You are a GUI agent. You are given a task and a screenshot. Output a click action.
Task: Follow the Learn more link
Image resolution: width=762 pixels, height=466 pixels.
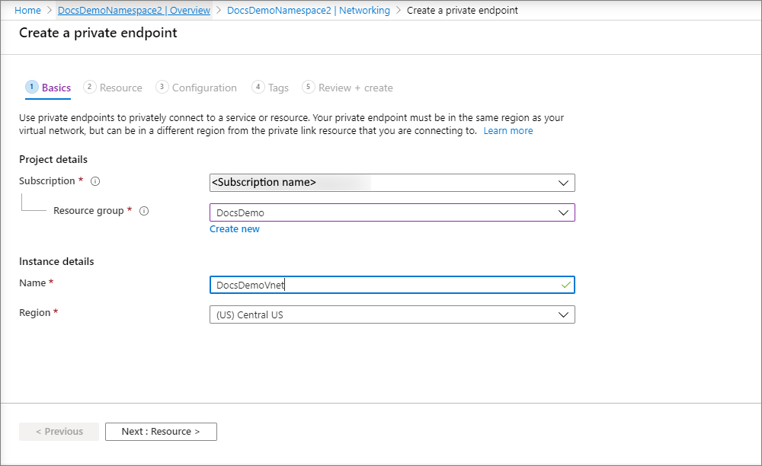(508, 131)
